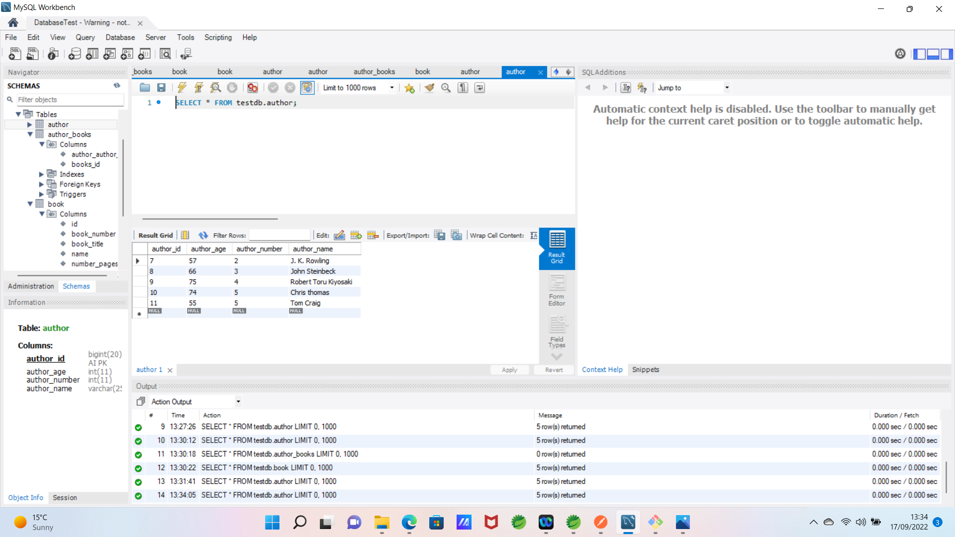955x537 pixels.
Task: Click the Form Editor panel icon
Action: tap(557, 290)
